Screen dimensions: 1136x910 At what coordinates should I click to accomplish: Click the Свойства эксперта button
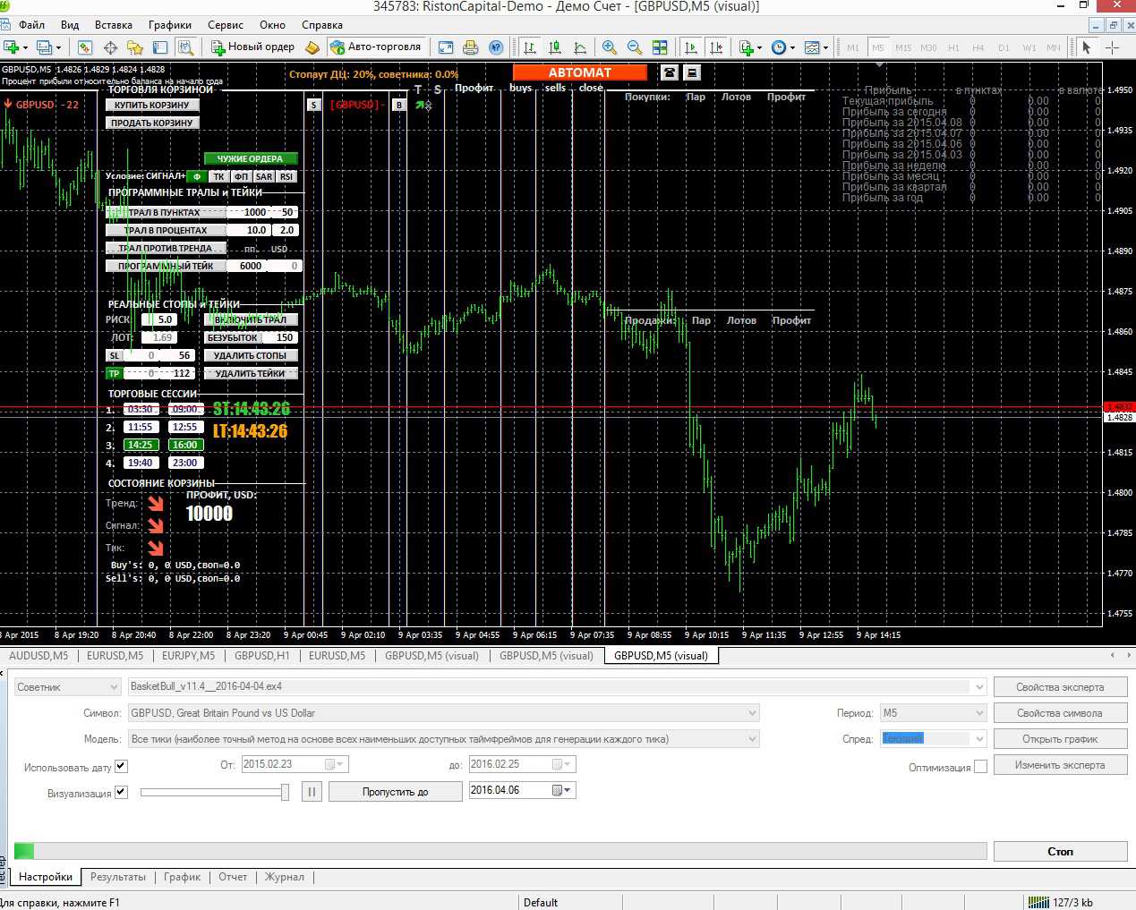(1060, 687)
